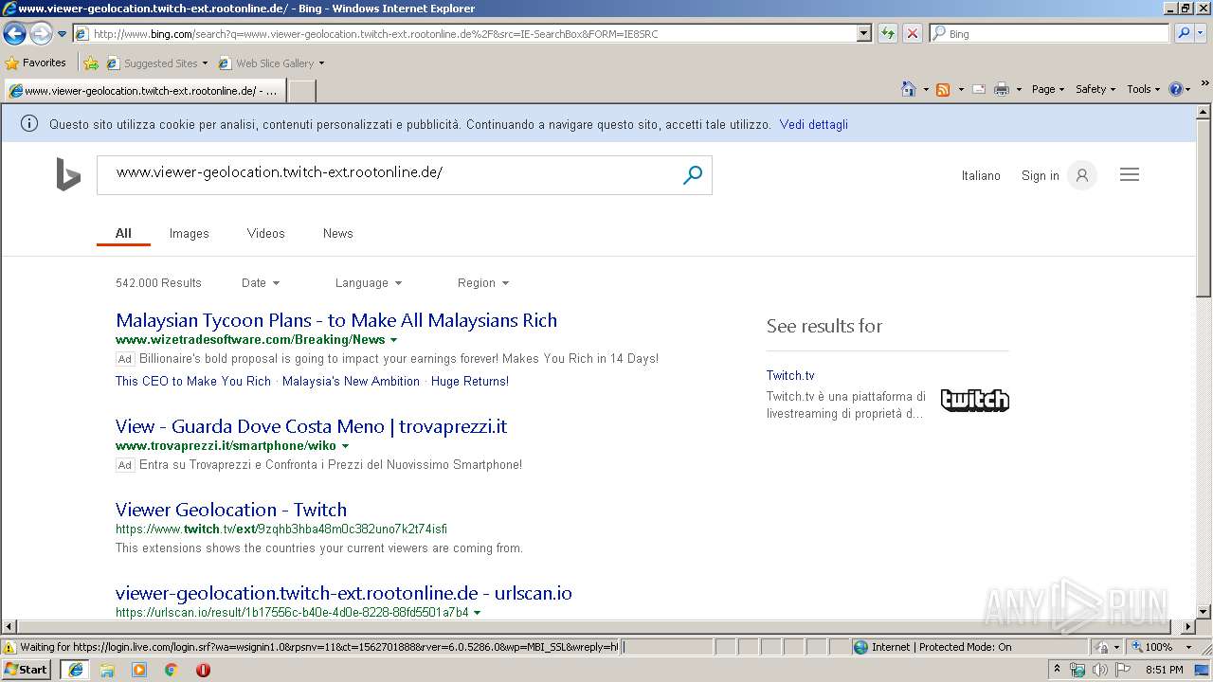Open the Bing hamburger menu
Screen dimensions: 1213x682
(1130, 175)
